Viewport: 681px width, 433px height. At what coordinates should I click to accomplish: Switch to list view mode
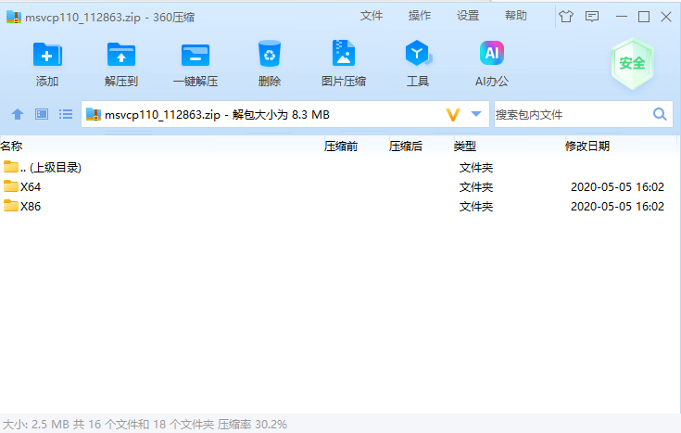click(66, 114)
